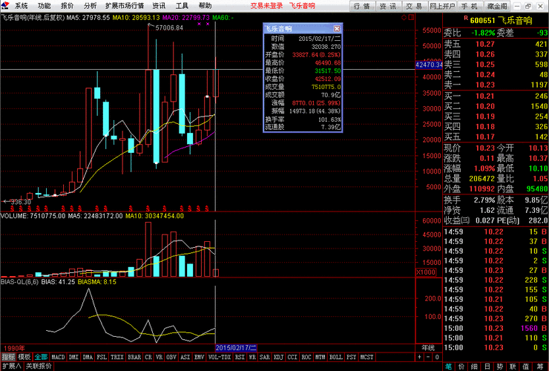Select the 筹 tab in quote panel

tap(539, 367)
